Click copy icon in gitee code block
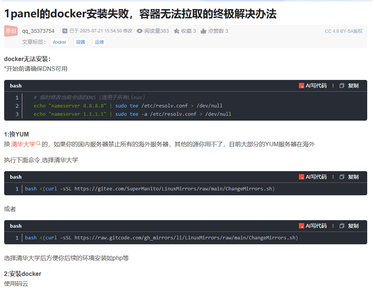This screenshot has width=374, height=288. pos(342,177)
